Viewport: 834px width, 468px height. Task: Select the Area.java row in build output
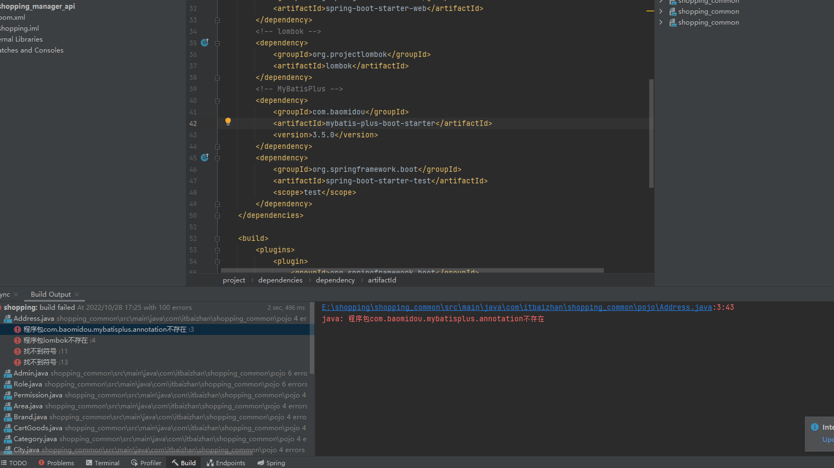(154, 406)
